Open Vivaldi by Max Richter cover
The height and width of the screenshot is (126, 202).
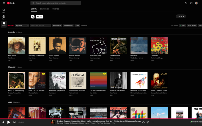(119, 81)
